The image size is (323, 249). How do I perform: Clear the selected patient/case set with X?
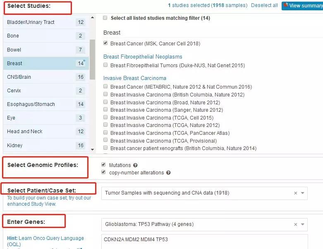tap(295, 193)
